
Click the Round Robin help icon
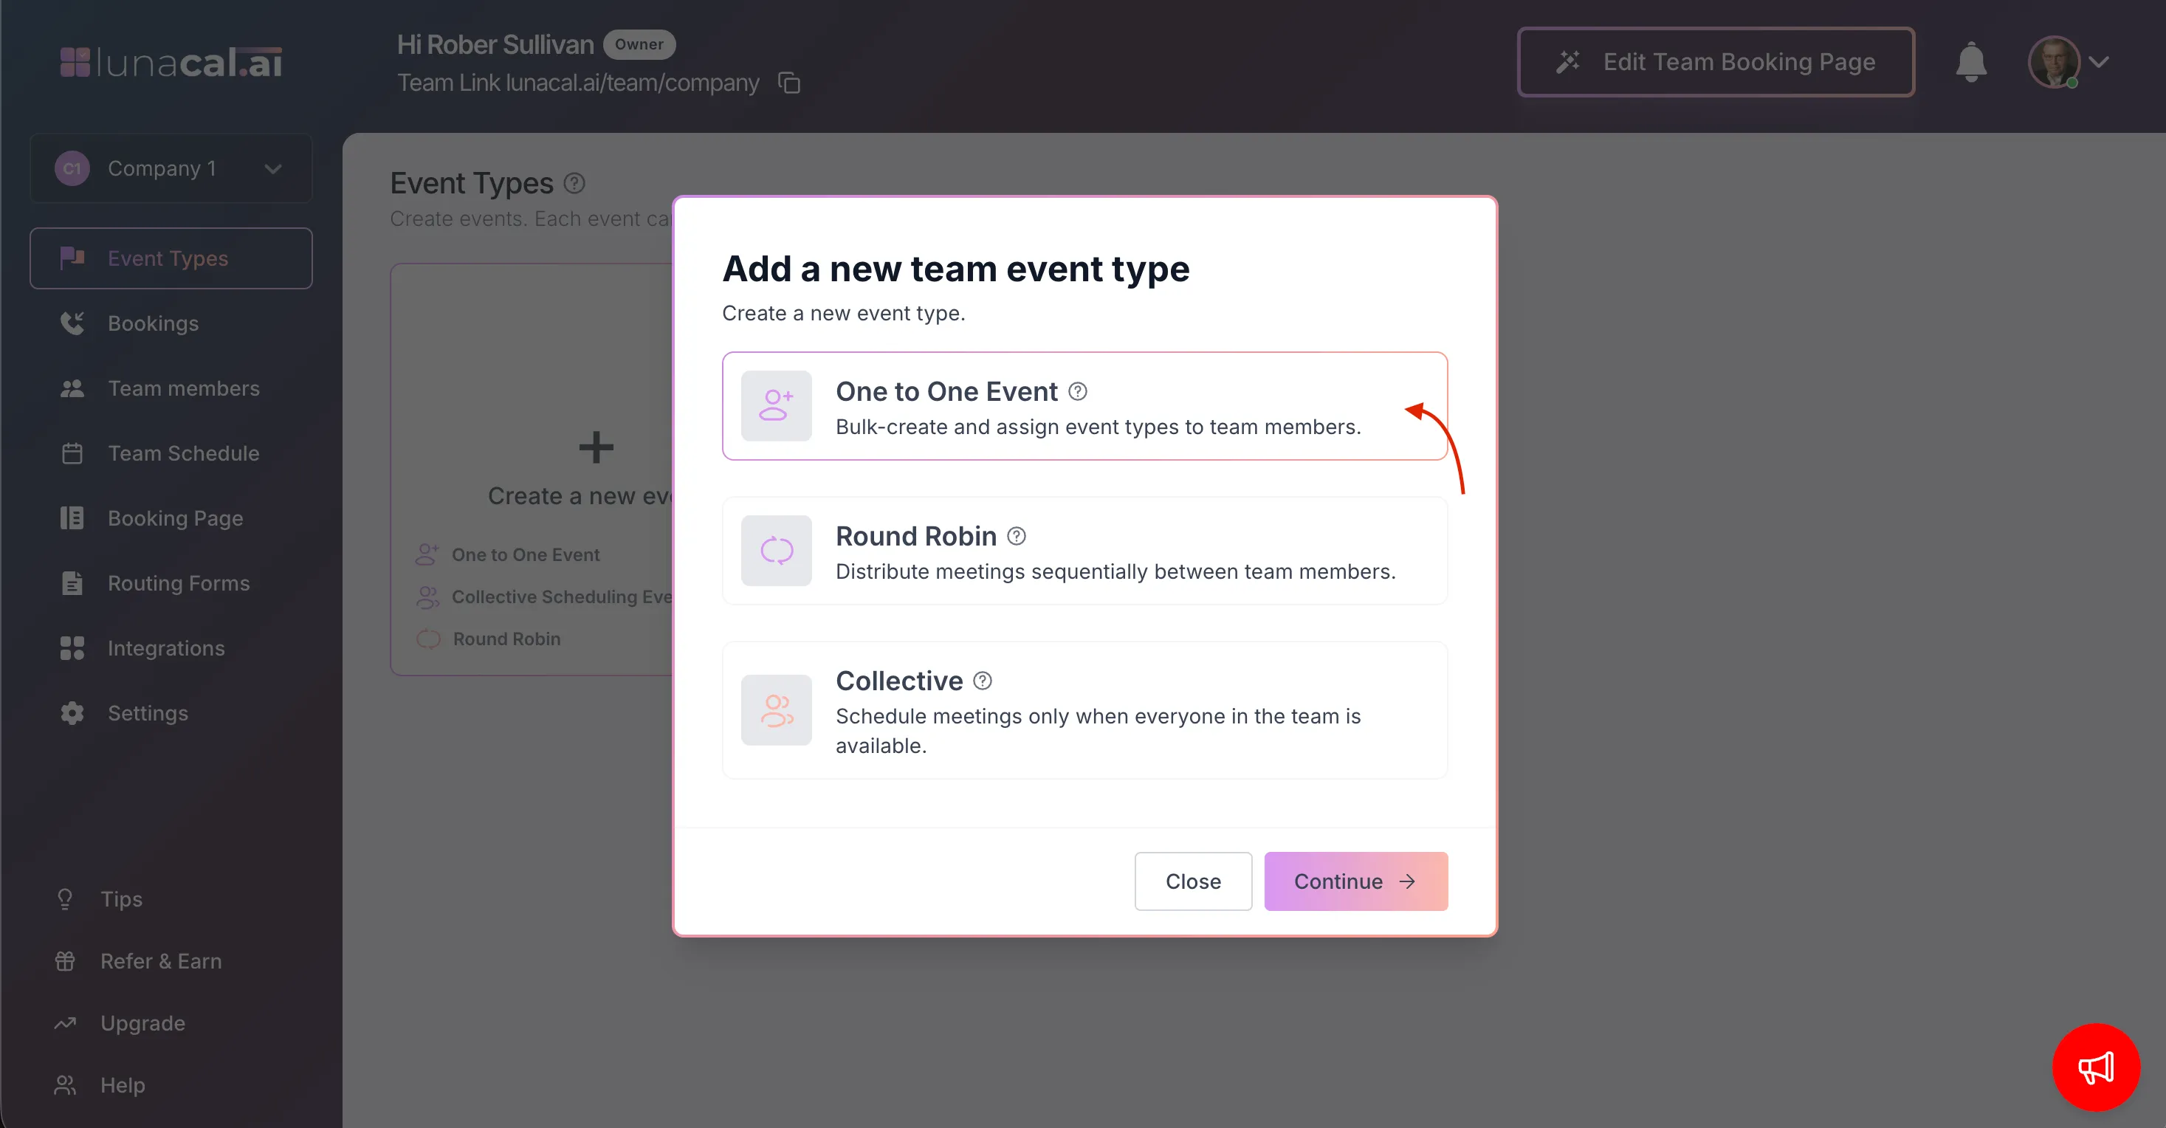tap(1017, 535)
